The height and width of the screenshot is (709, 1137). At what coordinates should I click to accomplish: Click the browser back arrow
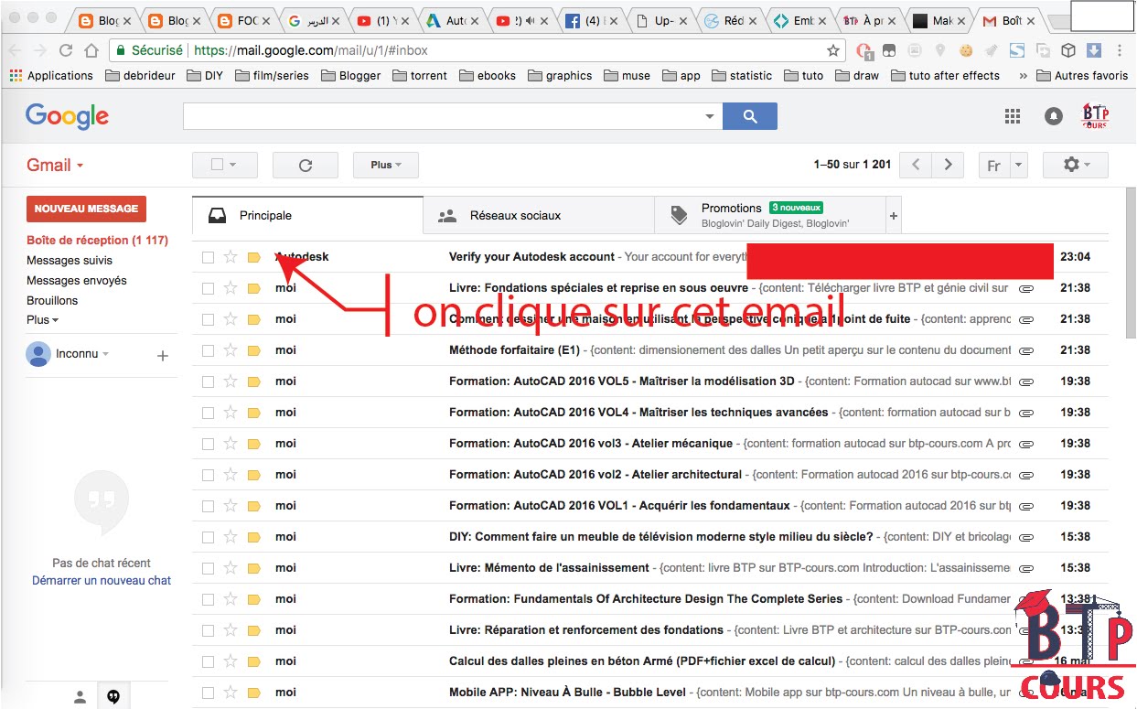(16, 51)
